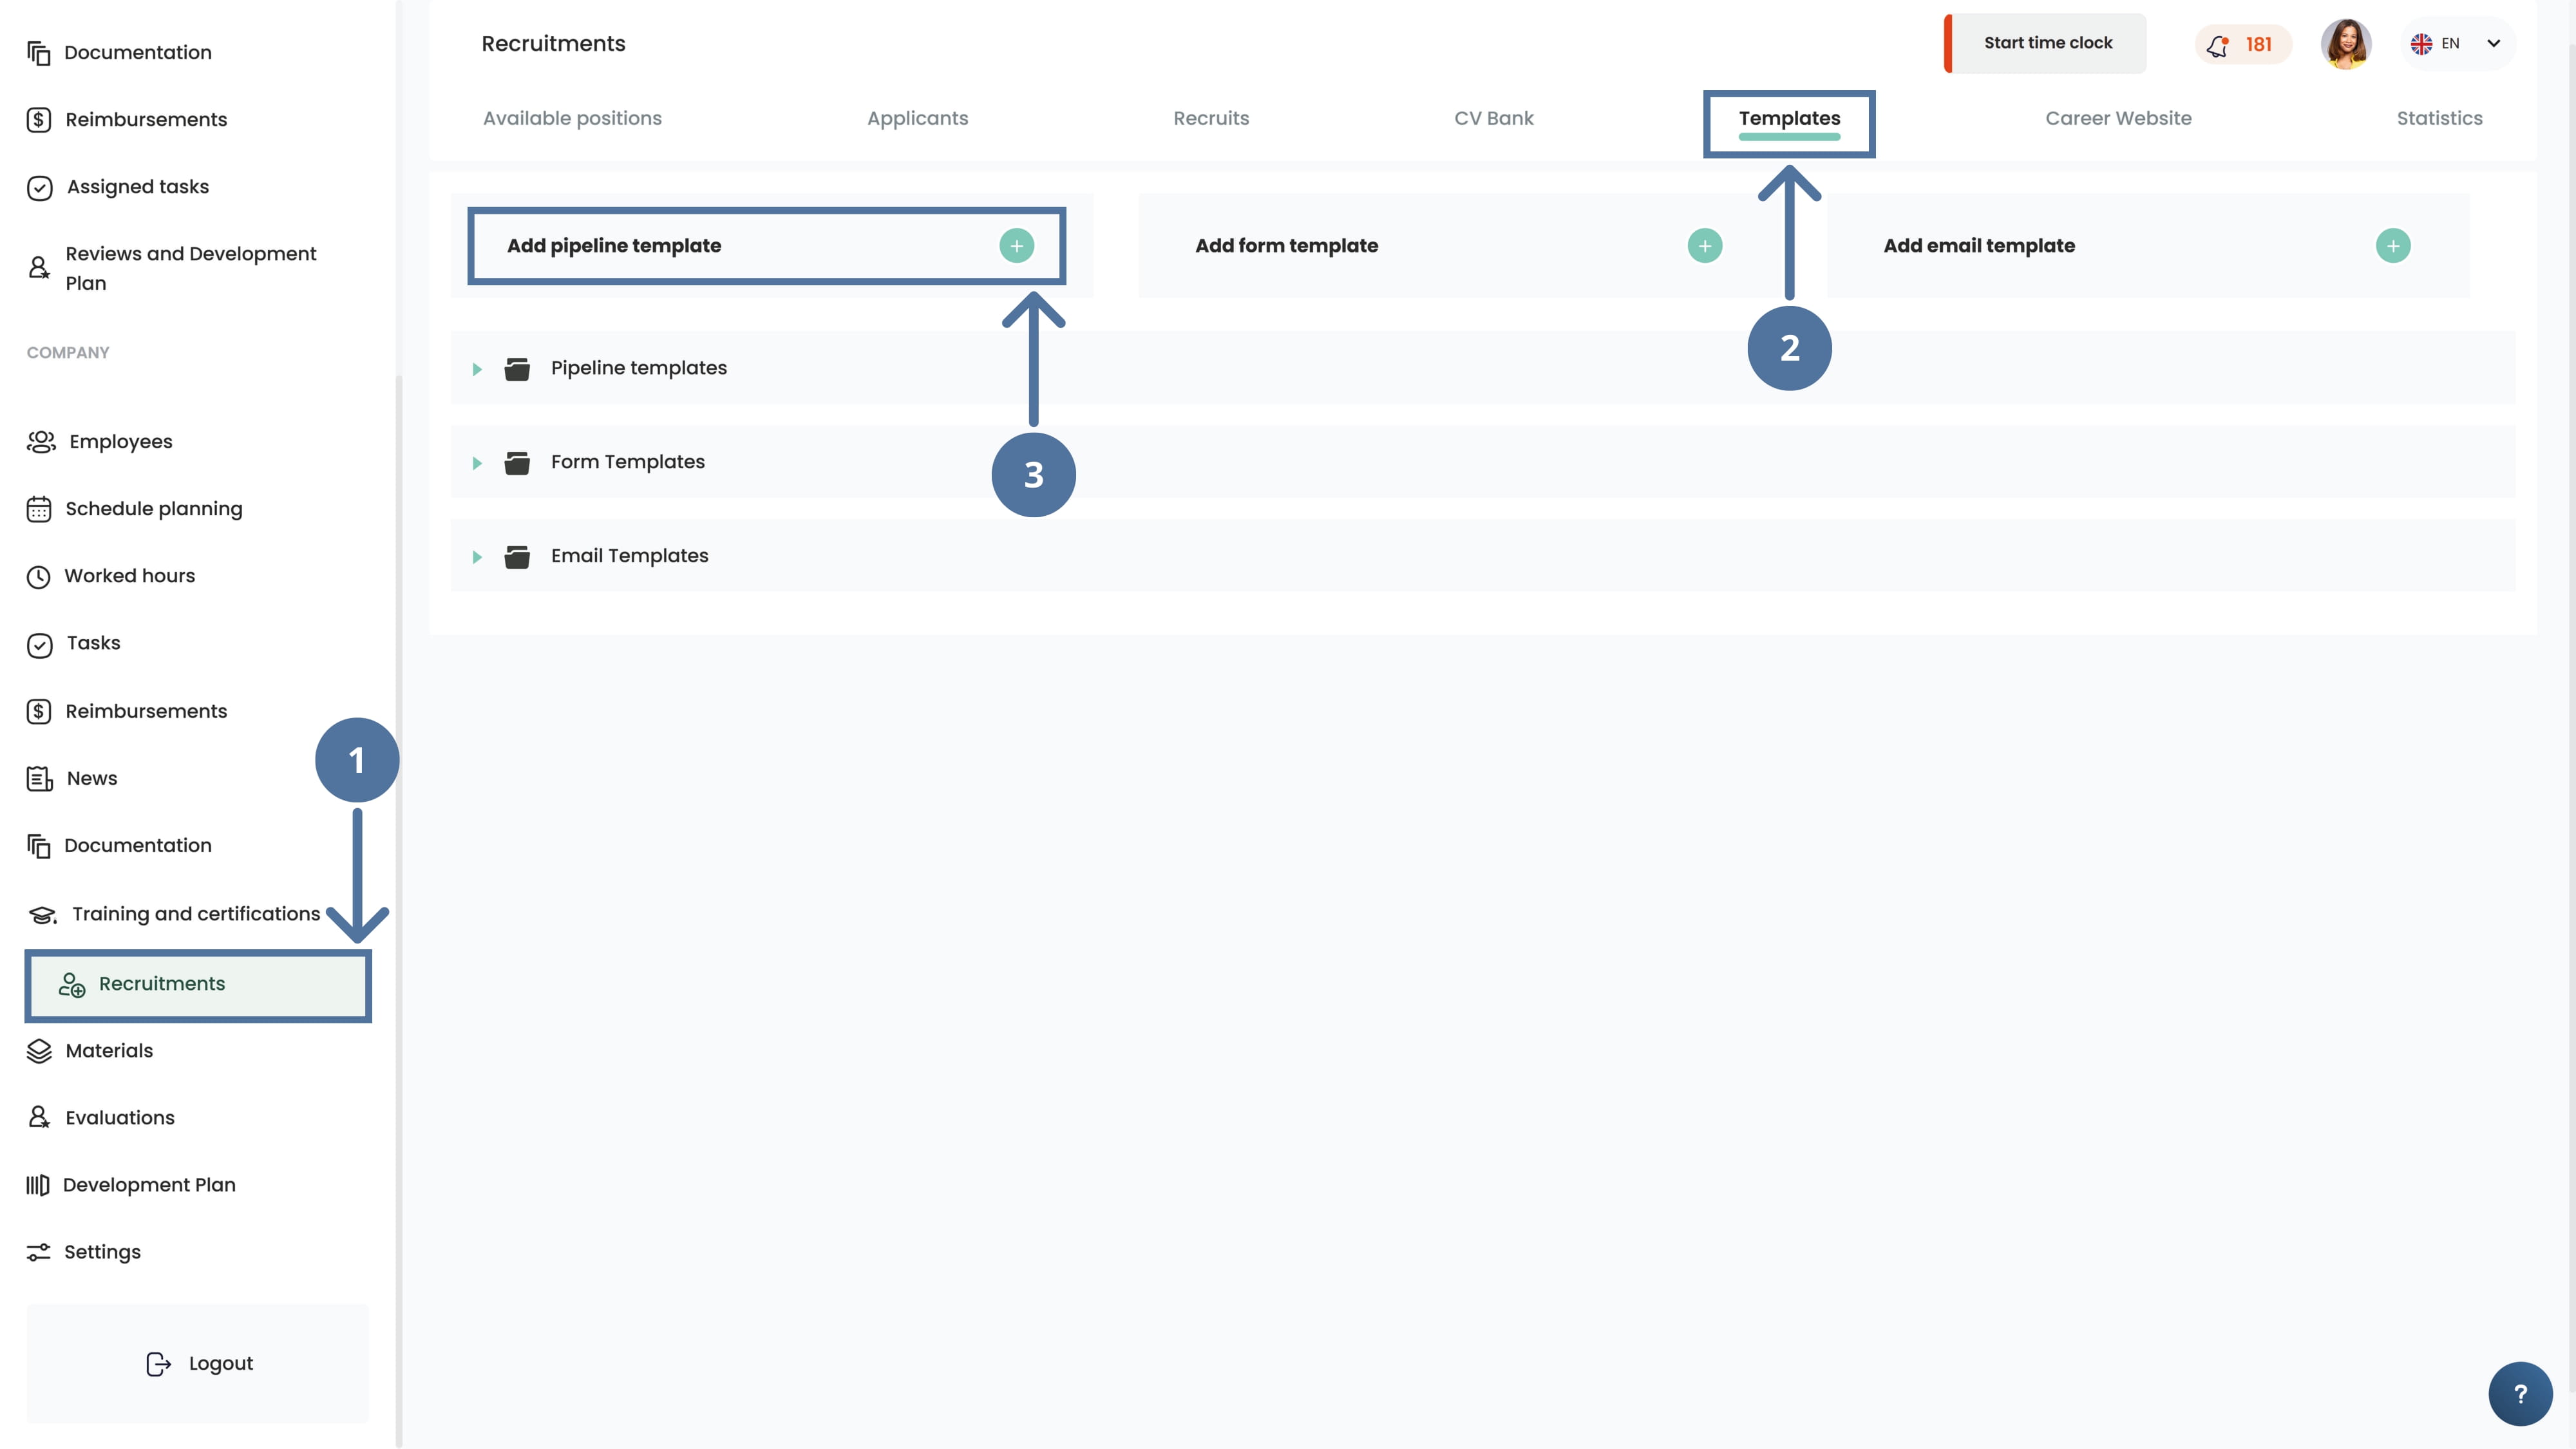The image size is (2576, 1449).
Task: Open the Development Plan sidebar item
Action: point(148,1185)
